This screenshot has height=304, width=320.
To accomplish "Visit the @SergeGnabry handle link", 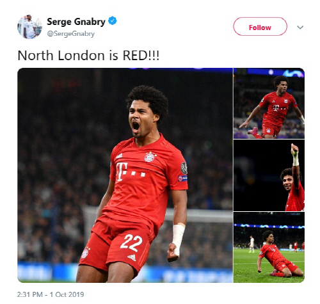I will (70, 34).
